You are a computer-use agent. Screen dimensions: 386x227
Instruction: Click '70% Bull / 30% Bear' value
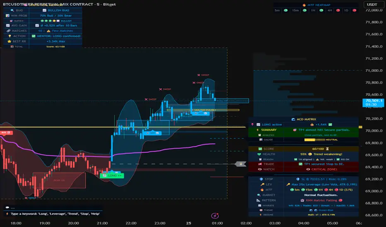pyautogui.click(x=56, y=15)
